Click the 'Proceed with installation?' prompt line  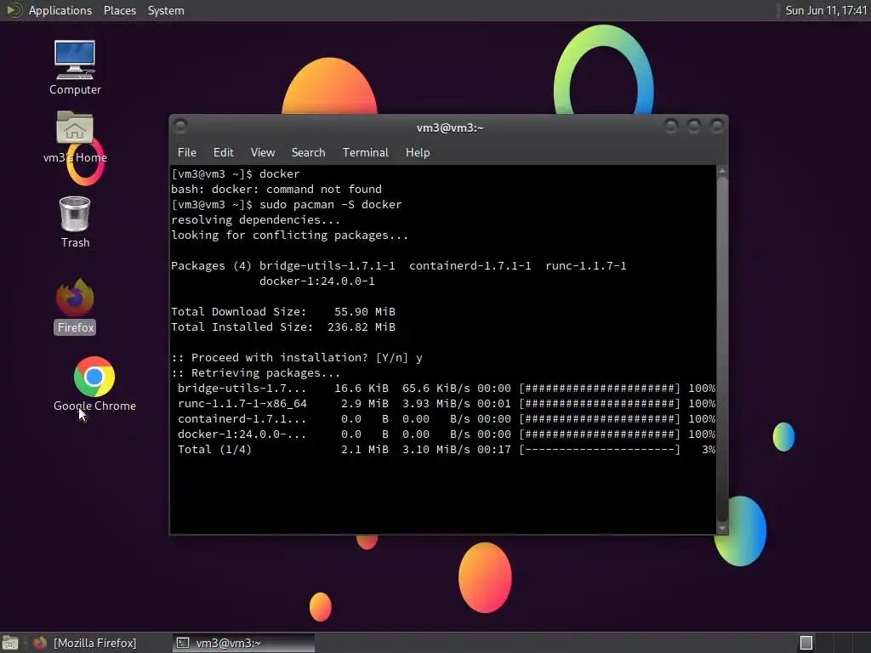coord(297,358)
